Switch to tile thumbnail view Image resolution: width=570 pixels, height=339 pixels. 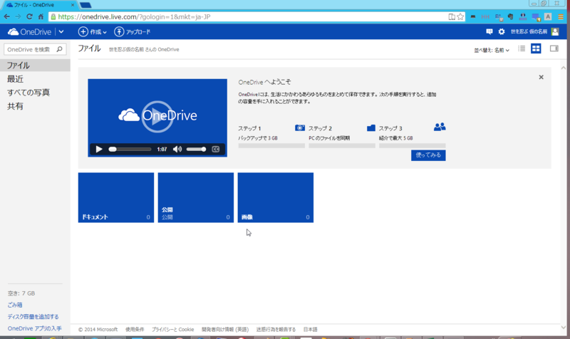(x=536, y=48)
